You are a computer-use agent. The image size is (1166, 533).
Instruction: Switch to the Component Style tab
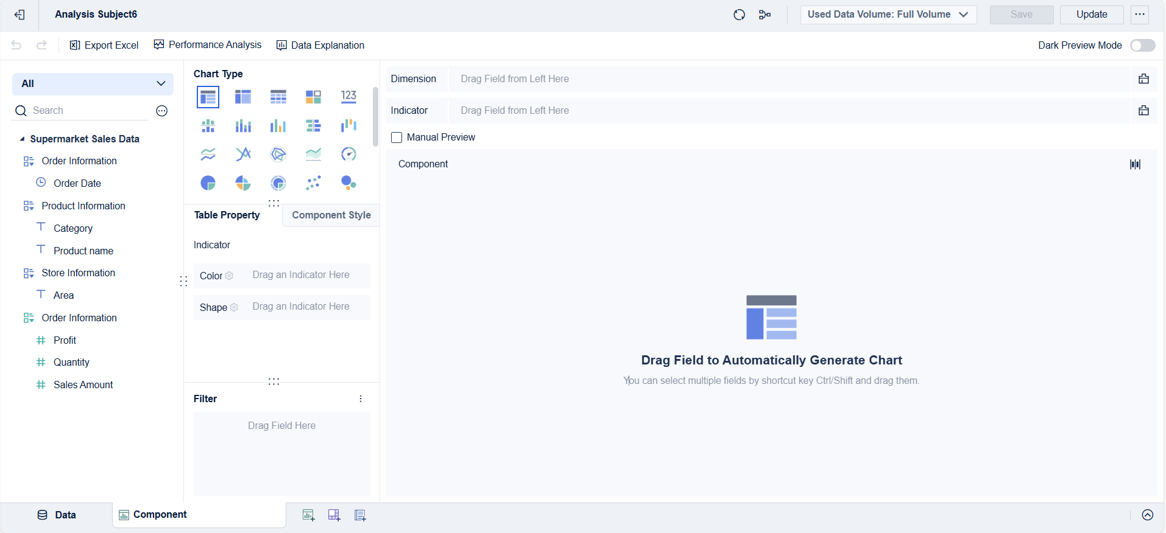[x=331, y=215]
